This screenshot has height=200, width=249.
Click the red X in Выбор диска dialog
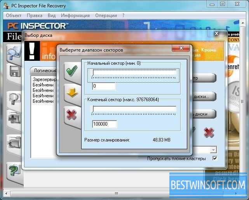209,132
